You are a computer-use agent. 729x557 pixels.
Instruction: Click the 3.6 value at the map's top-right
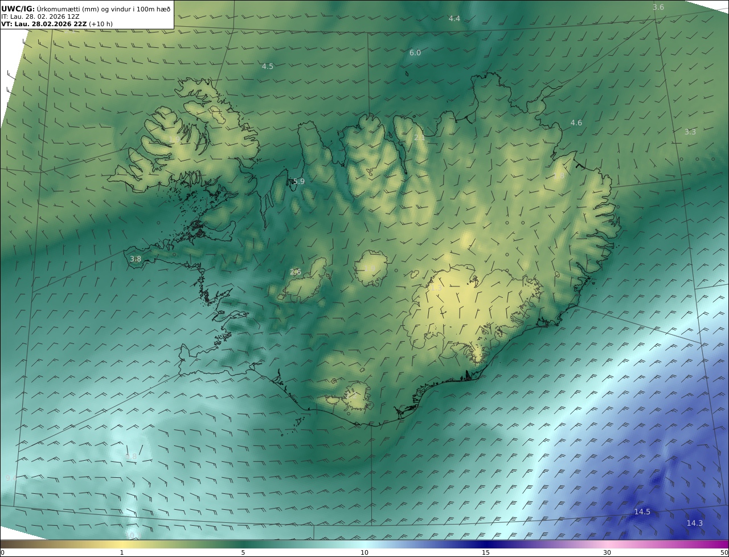(658, 7)
